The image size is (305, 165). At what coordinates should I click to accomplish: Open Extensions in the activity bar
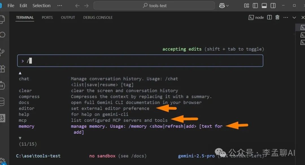(2, 69)
